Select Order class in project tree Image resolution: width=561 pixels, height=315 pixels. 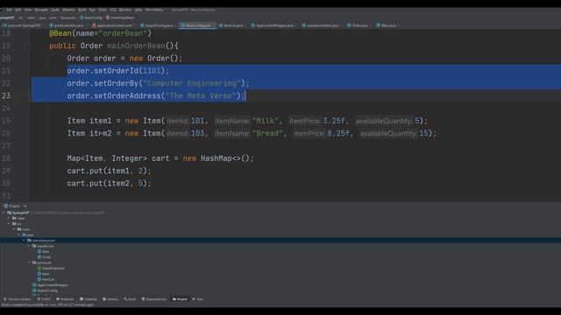pyautogui.click(x=45, y=257)
